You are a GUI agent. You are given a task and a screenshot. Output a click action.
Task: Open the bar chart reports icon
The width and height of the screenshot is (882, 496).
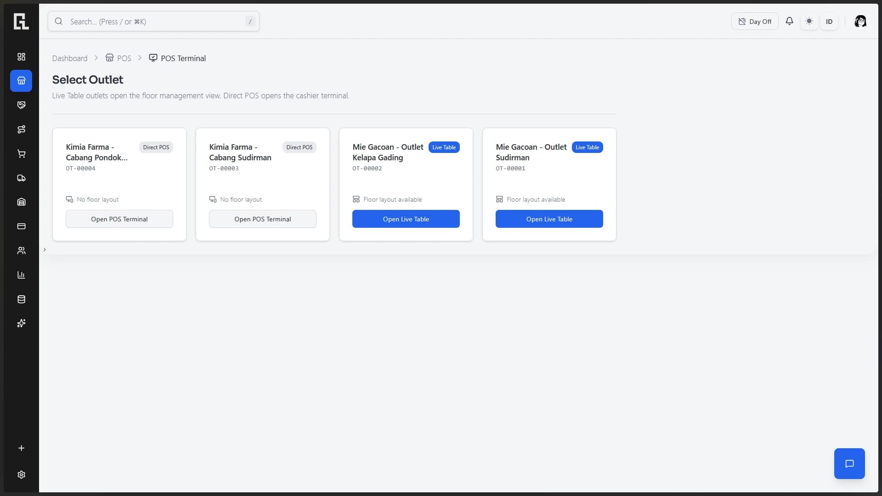point(21,275)
